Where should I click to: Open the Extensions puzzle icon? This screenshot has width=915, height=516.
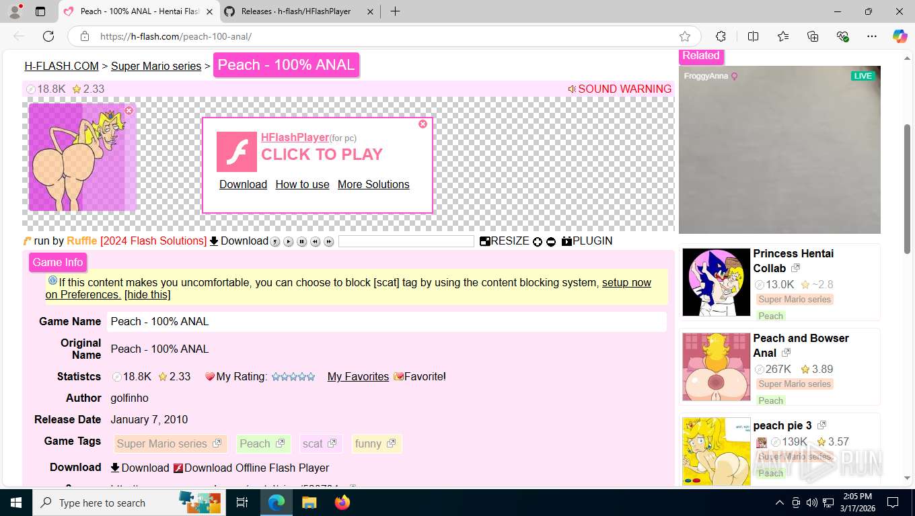pyautogui.click(x=721, y=36)
